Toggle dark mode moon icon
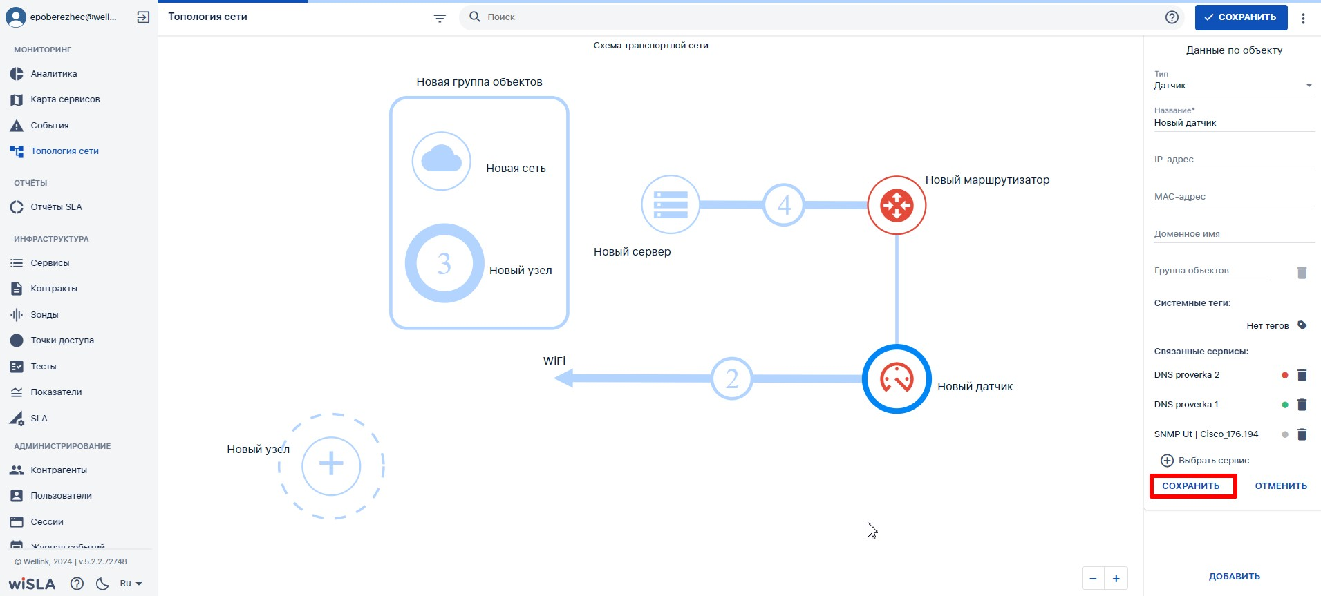1321x596 pixels. coord(102,584)
